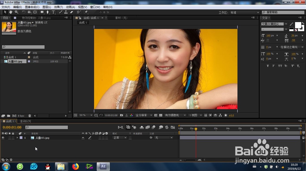306x171 pixels.
Task: Open the 效果(T) menu
Action: pos(58,7)
